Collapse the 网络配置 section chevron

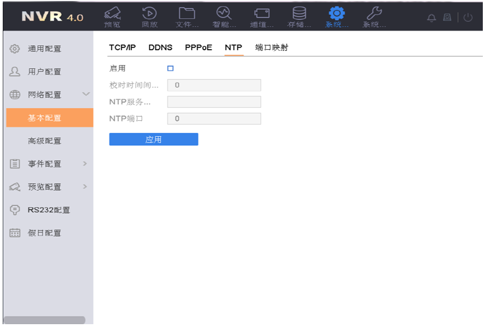(86, 95)
